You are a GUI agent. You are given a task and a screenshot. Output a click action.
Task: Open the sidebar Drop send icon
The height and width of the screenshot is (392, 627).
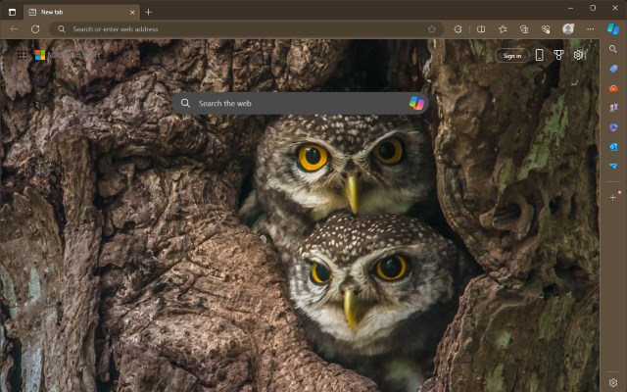pos(613,166)
